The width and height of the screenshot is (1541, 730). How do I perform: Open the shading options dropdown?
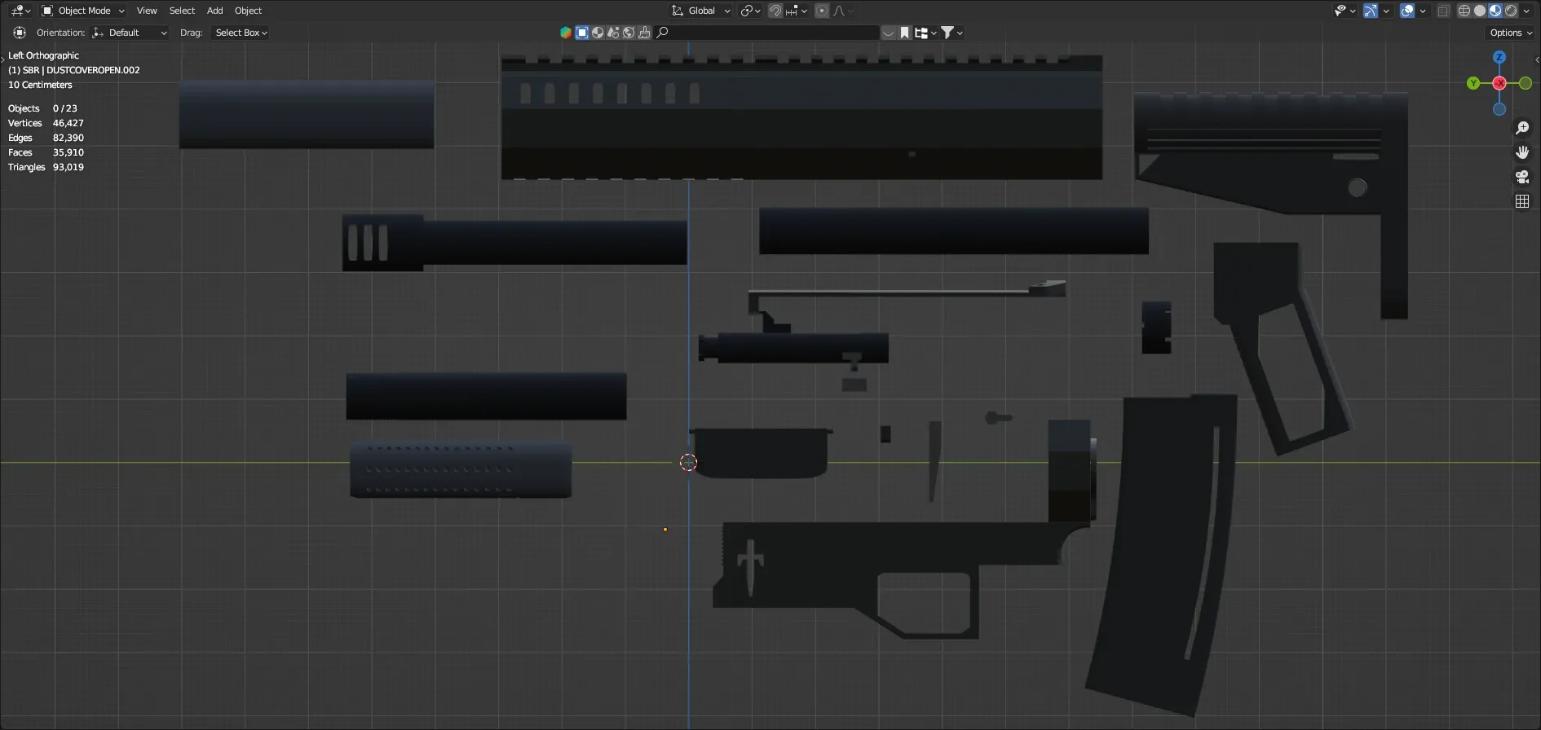(x=1526, y=11)
